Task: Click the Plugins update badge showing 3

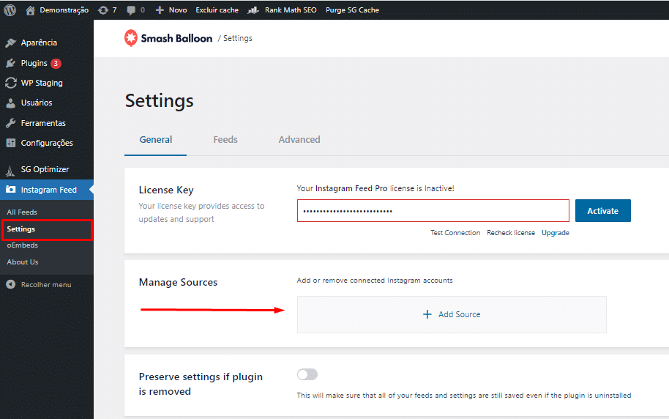Action: [x=56, y=64]
